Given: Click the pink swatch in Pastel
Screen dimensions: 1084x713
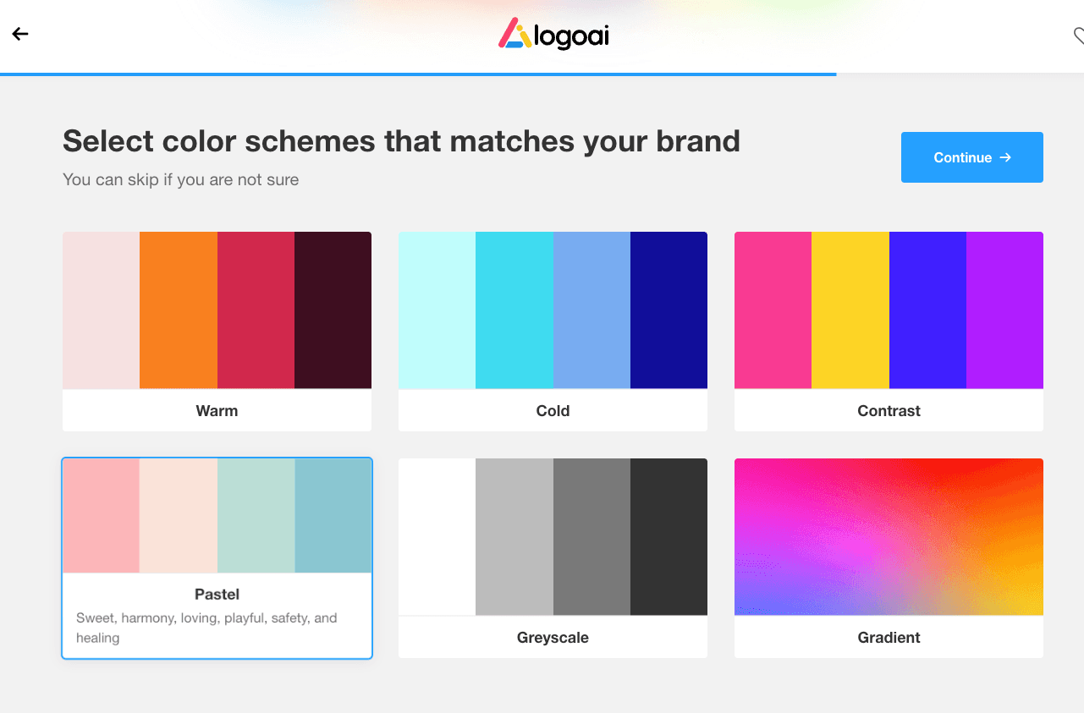Looking at the screenshot, I should click(x=102, y=516).
